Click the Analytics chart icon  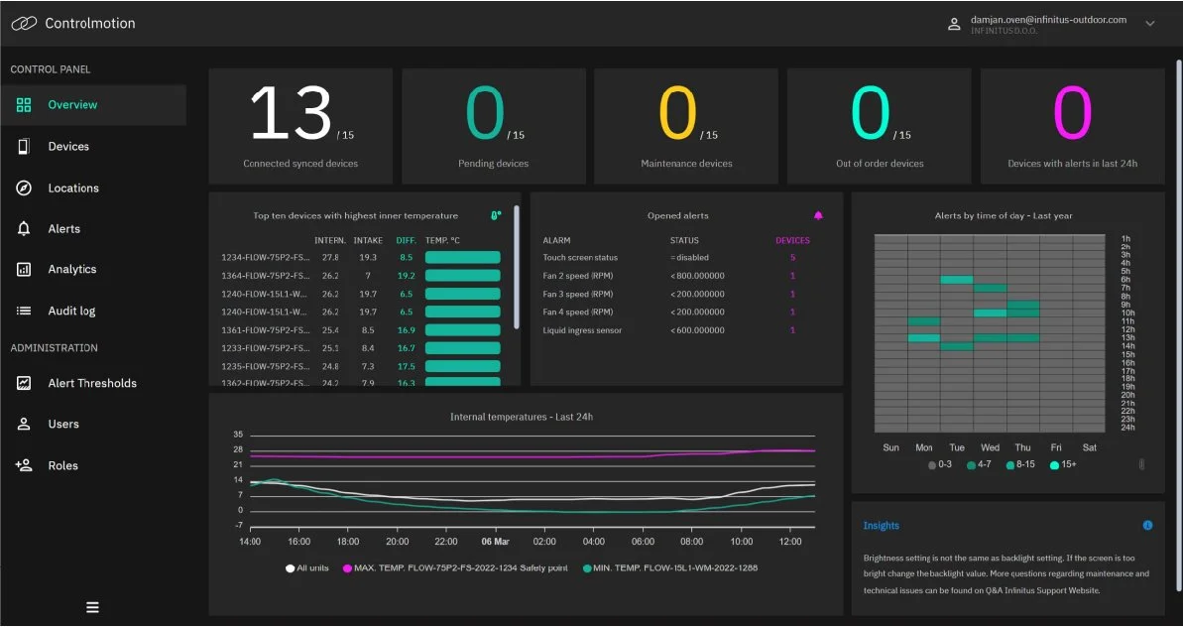point(24,270)
